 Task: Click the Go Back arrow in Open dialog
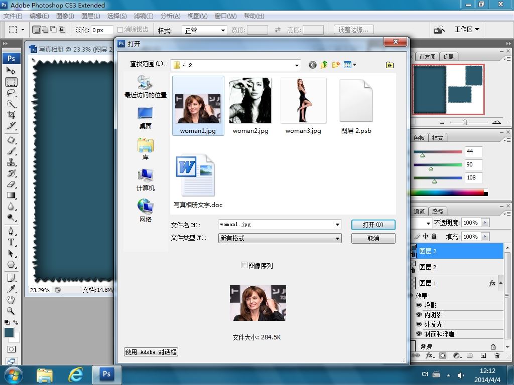(312, 65)
